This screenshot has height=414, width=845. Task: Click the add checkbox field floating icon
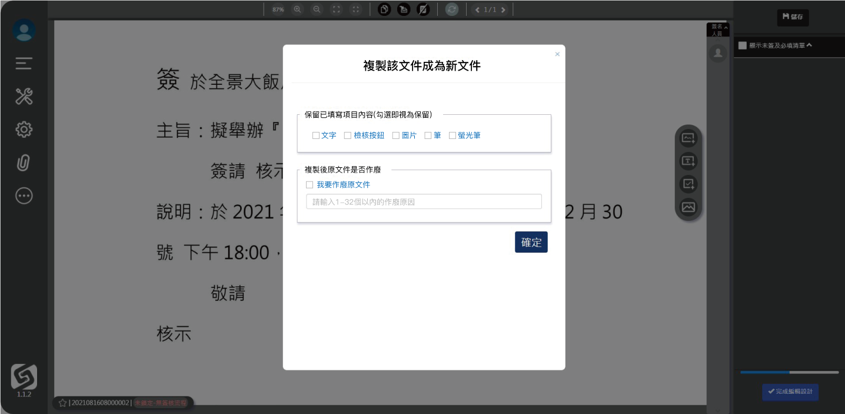tap(688, 184)
